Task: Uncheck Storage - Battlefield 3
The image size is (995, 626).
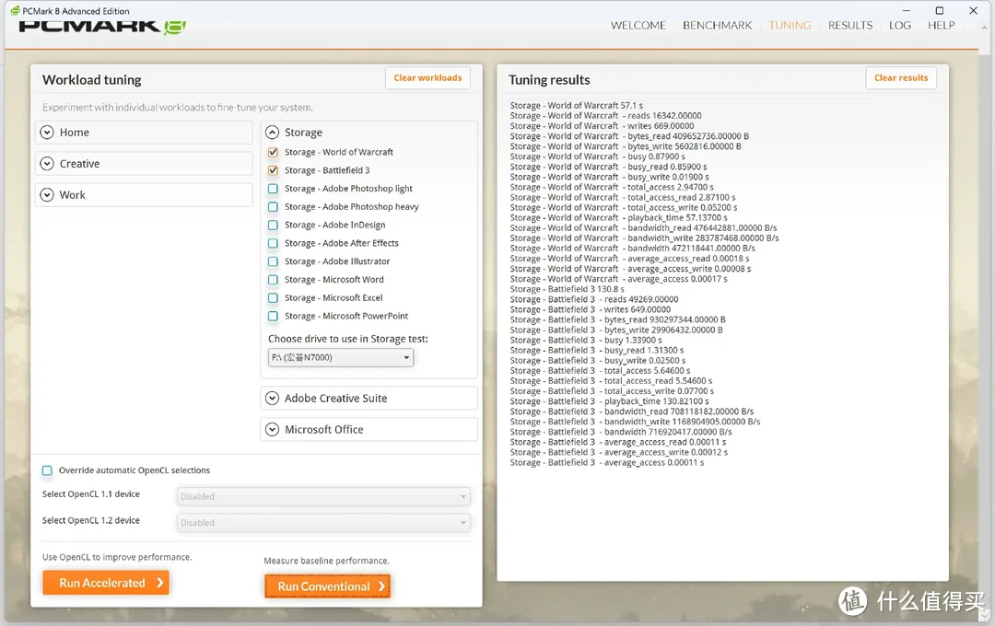Action: pos(273,170)
